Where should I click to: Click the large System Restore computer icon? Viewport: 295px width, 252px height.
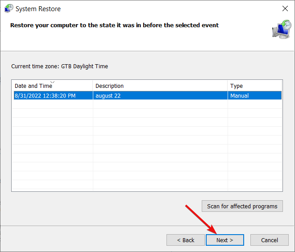click(282, 29)
